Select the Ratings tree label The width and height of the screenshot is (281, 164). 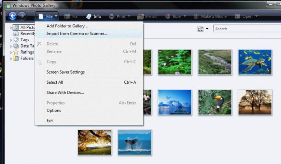(x=27, y=52)
